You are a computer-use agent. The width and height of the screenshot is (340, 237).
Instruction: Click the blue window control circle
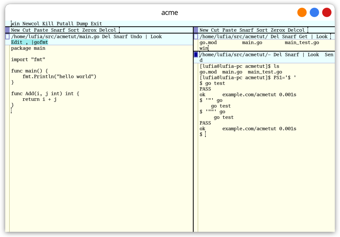tap(314, 12)
